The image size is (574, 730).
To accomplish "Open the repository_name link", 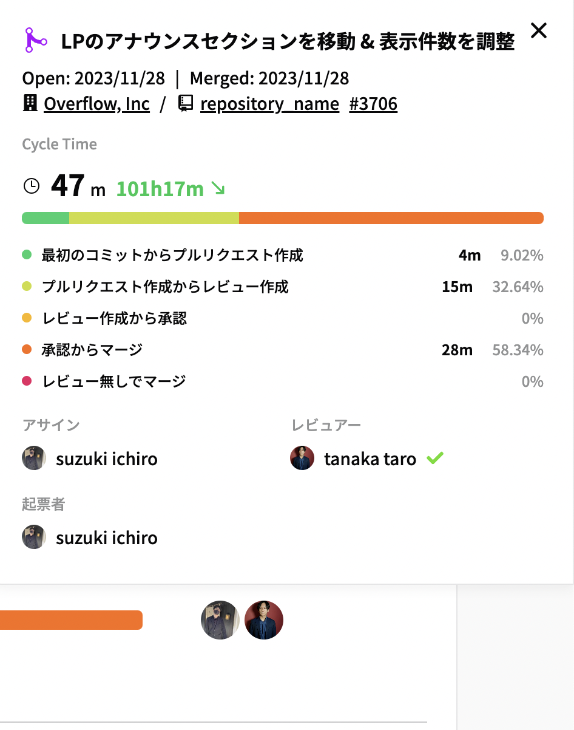I will pyautogui.click(x=269, y=104).
